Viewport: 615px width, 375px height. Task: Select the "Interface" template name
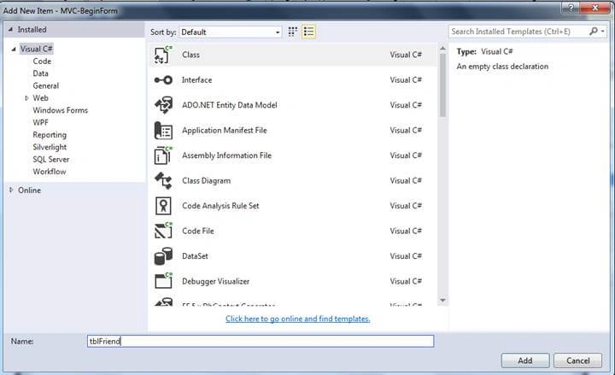coord(197,80)
